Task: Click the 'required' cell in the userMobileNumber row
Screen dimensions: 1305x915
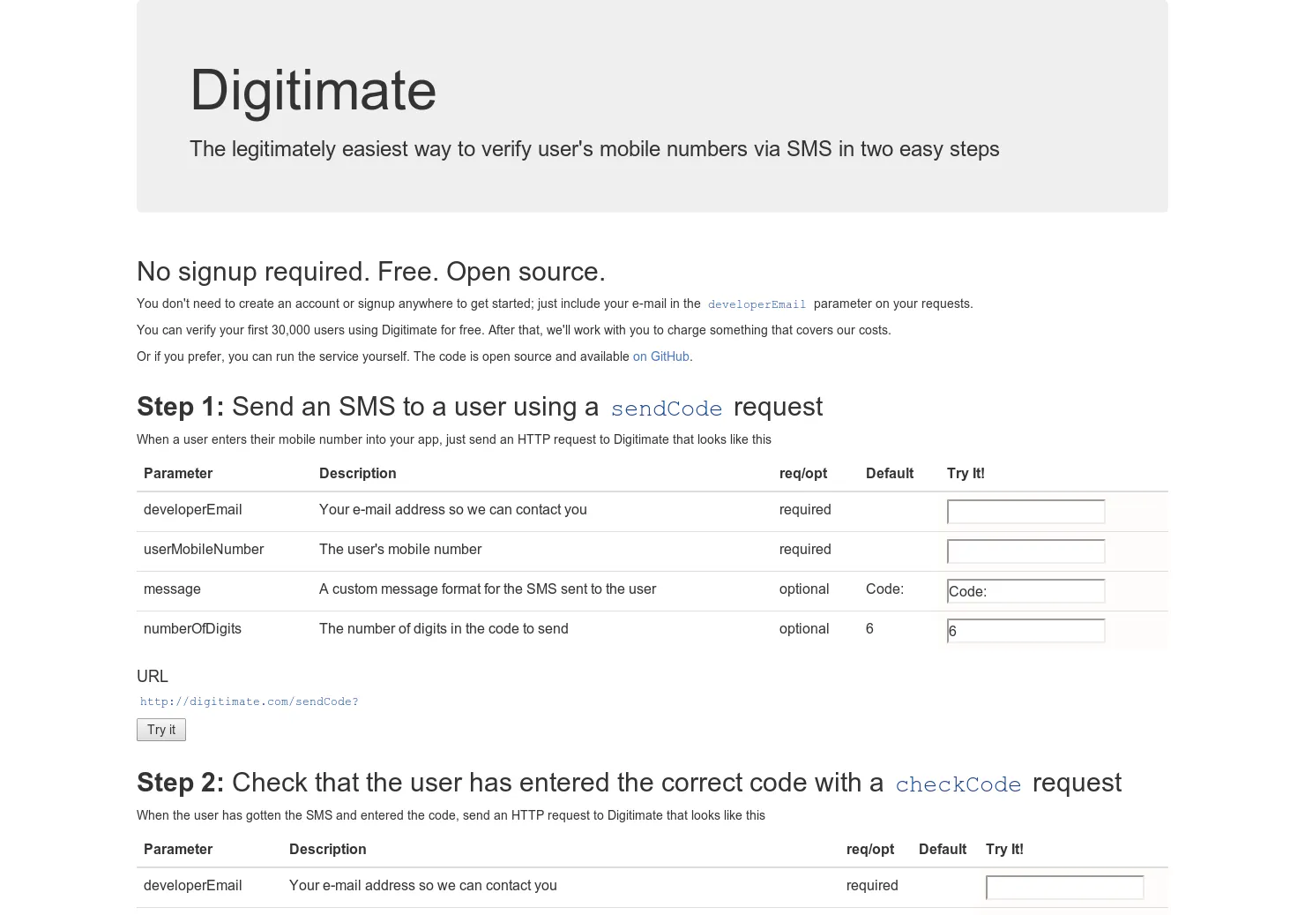Action: click(805, 550)
